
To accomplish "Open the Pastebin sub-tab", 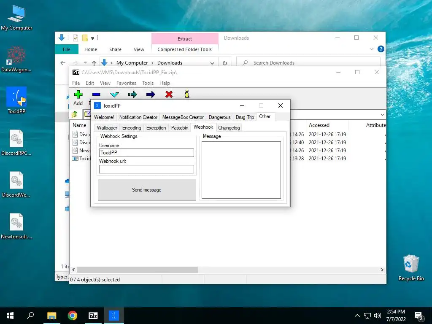I will [x=180, y=128].
